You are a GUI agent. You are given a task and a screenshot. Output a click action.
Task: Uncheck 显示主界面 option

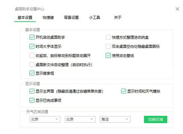32,91
